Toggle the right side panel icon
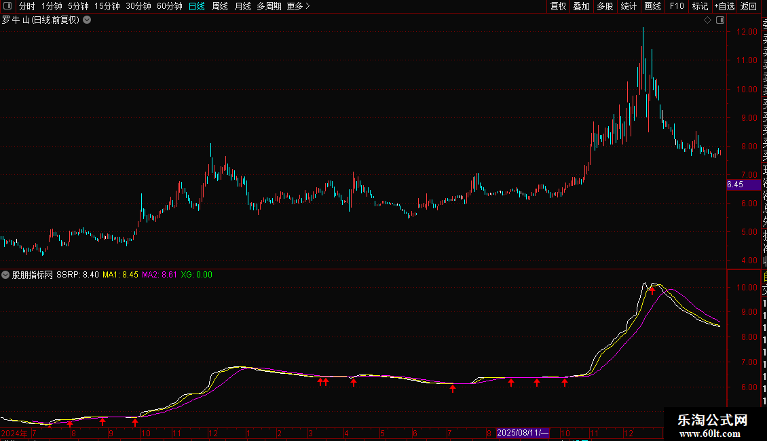Viewport: 767px width, 441px height. [720, 20]
